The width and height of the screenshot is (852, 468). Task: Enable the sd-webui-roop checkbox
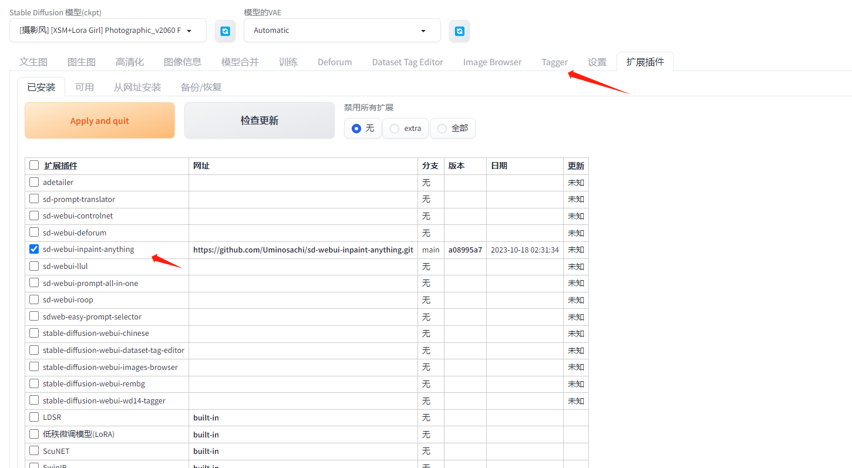pos(34,299)
